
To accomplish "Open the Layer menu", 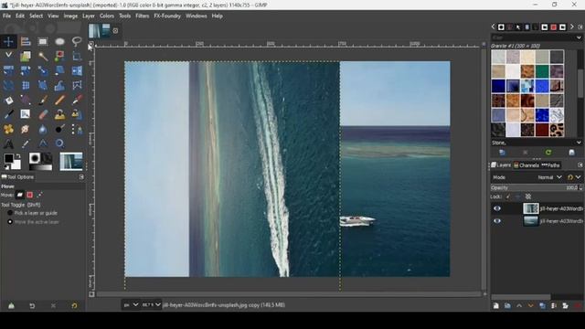I will [x=89, y=16].
